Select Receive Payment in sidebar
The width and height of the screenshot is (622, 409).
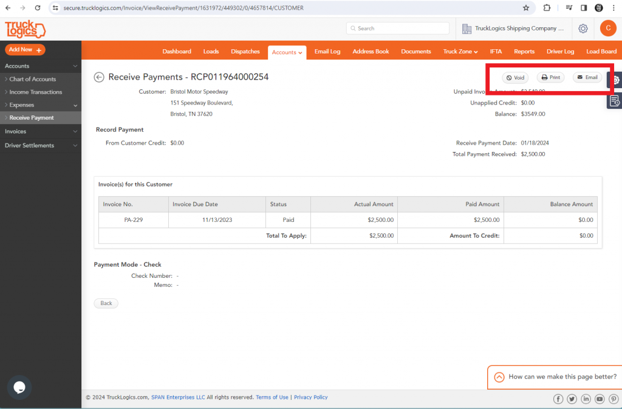click(x=41, y=118)
